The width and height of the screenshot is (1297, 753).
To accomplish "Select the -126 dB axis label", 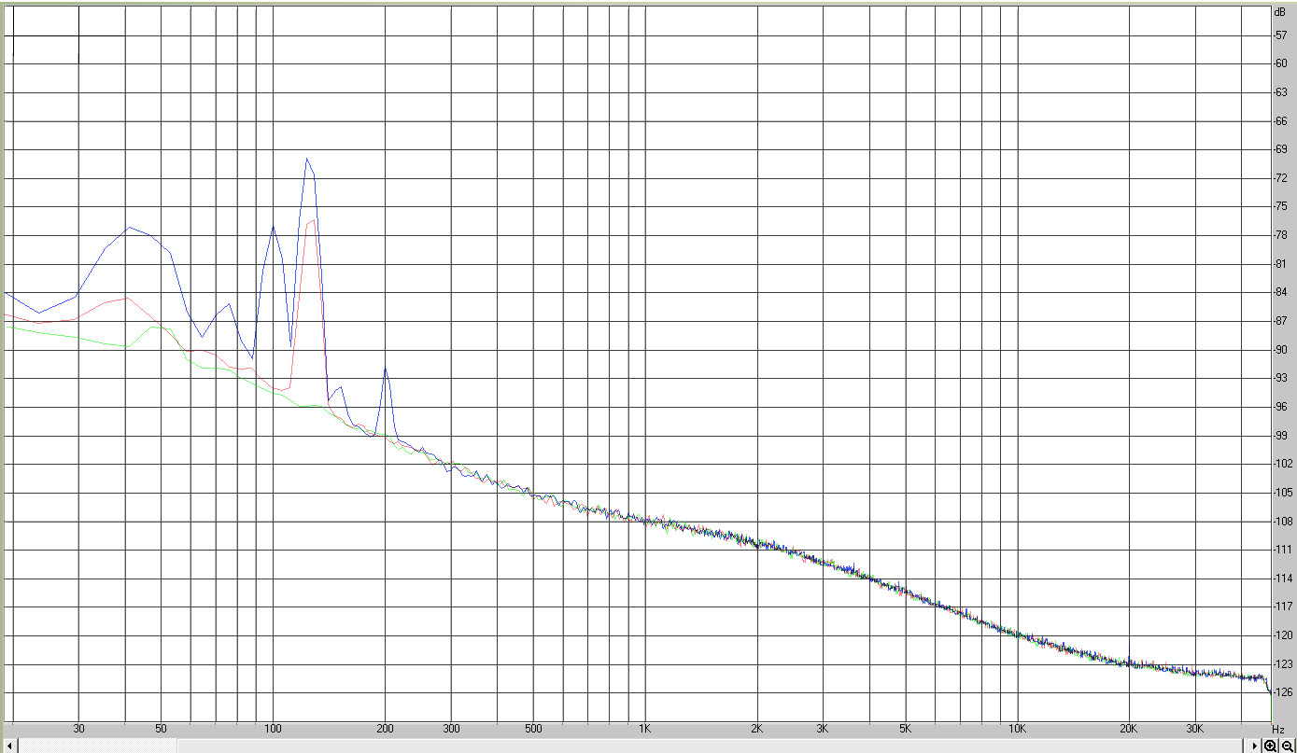I will [x=1283, y=692].
